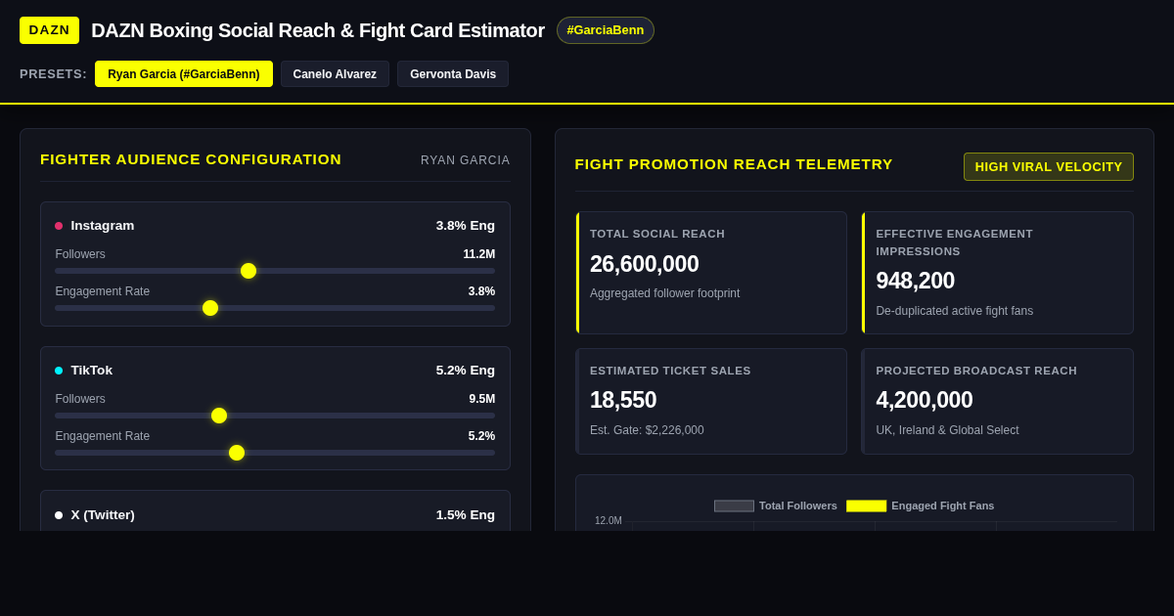Click the Instagram pink dot icon
The height and width of the screenshot is (616, 1174).
[x=59, y=226]
